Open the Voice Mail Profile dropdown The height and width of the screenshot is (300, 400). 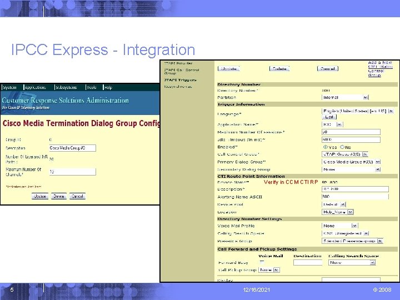click(340, 226)
